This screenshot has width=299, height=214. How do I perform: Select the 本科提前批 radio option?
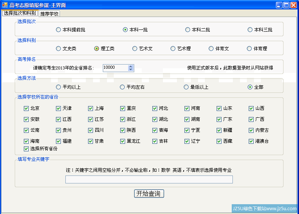click(58, 30)
